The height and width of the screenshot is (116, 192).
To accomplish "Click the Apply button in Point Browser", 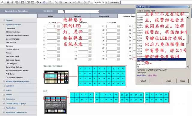I will 169,81.
